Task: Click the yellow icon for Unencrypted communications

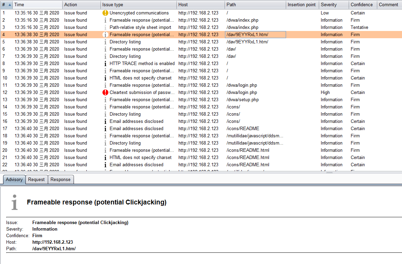Action: pos(105,13)
